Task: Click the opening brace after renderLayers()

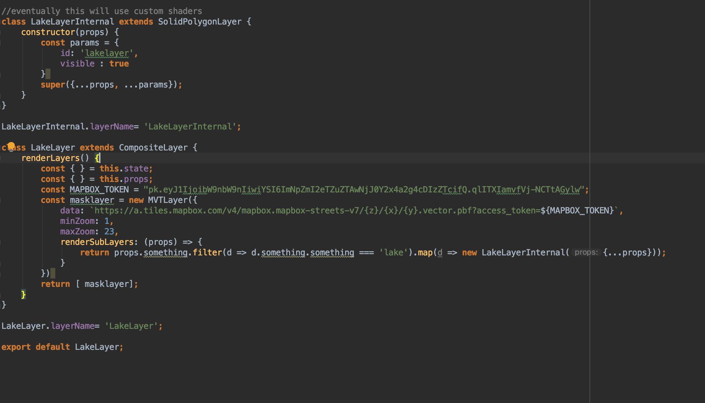Action: (x=98, y=158)
